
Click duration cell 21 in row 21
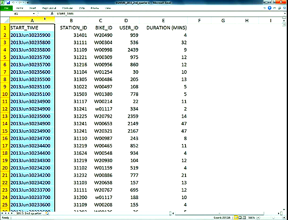tap(163, 175)
